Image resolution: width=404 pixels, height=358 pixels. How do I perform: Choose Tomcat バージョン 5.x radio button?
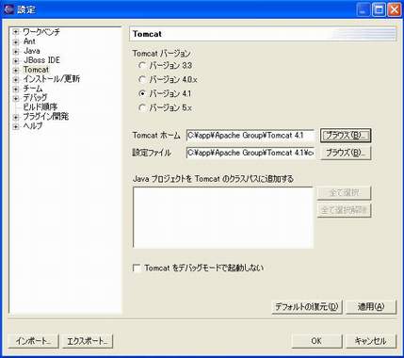click(x=142, y=107)
